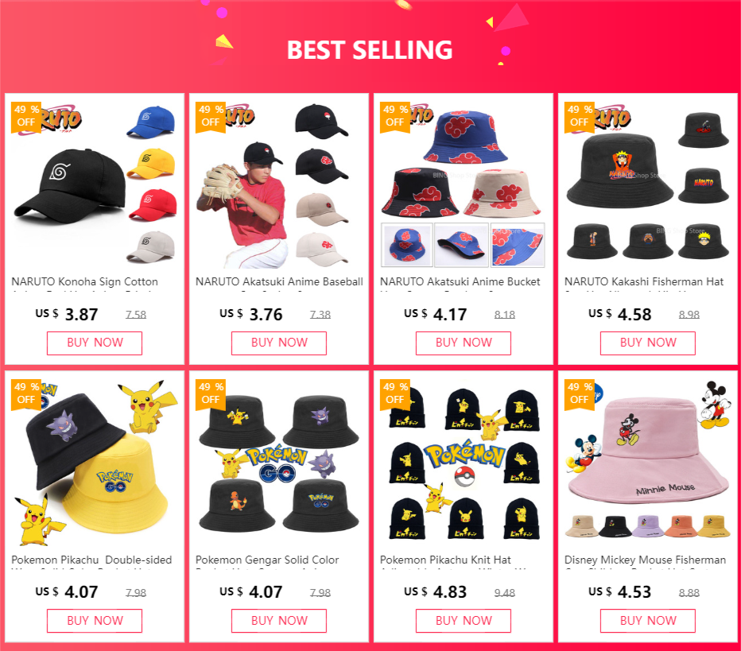This screenshot has width=741, height=651.
Task: Click the US $4.07 price of Gengar hat
Action: 251,592
